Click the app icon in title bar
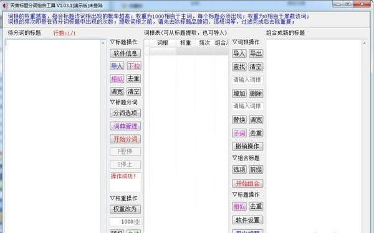Screen dimensions: 374x233 (5, 5)
